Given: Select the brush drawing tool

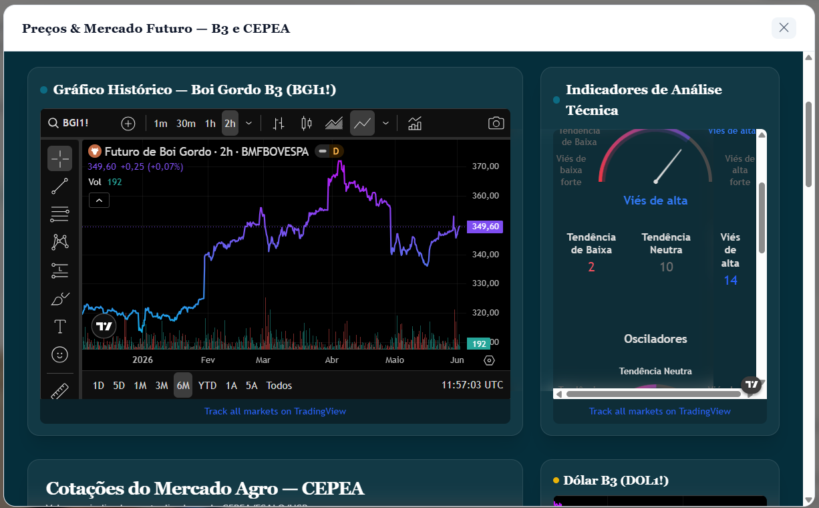Looking at the screenshot, I should 59,299.
